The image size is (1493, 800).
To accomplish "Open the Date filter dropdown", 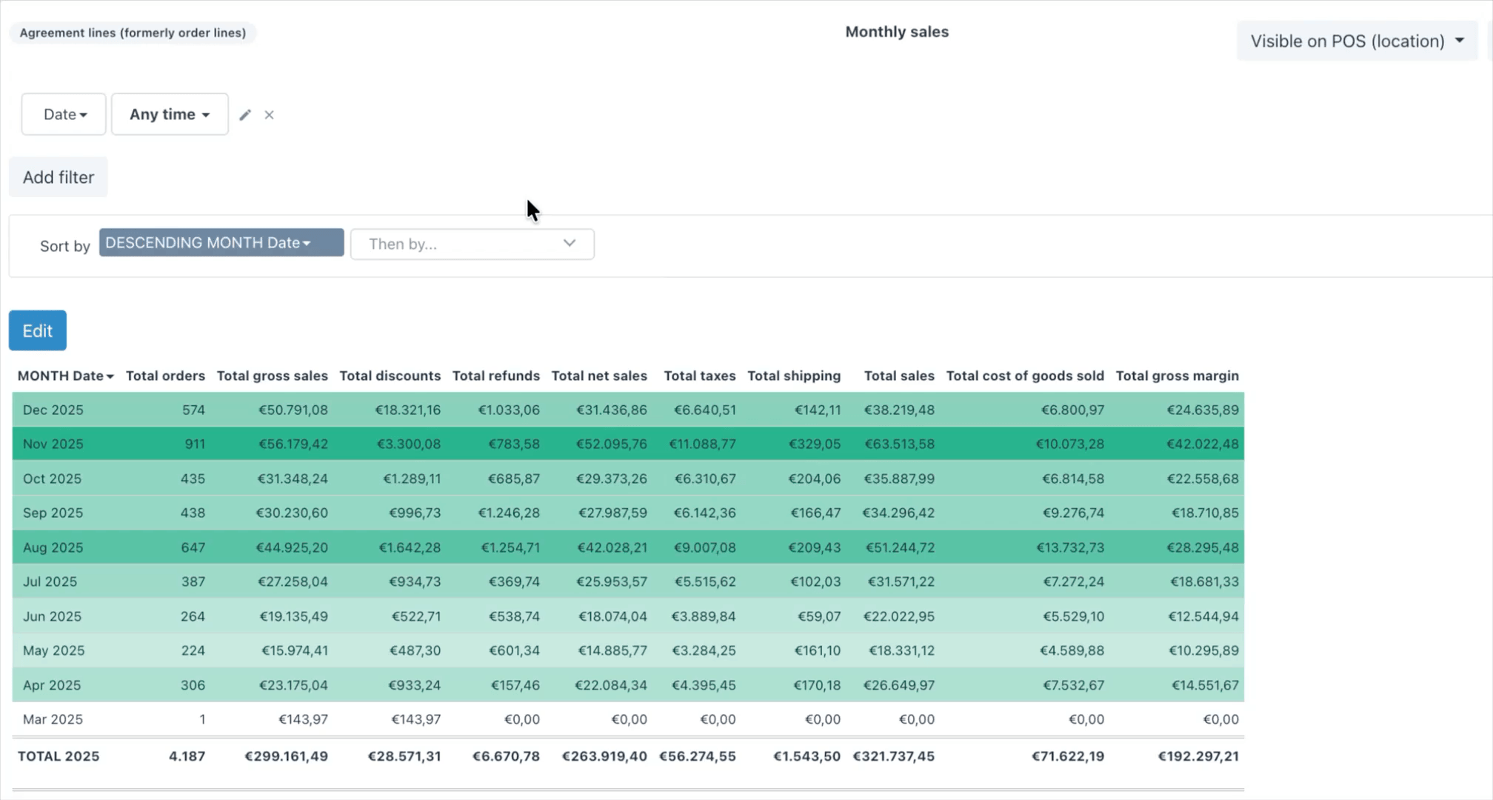I will [x=64, y=114].
